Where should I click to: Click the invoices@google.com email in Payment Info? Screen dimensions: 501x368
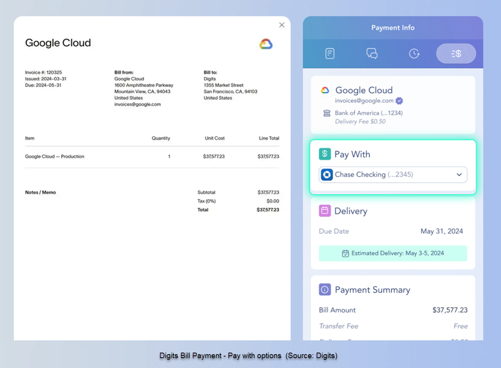[x=364, y=101]
